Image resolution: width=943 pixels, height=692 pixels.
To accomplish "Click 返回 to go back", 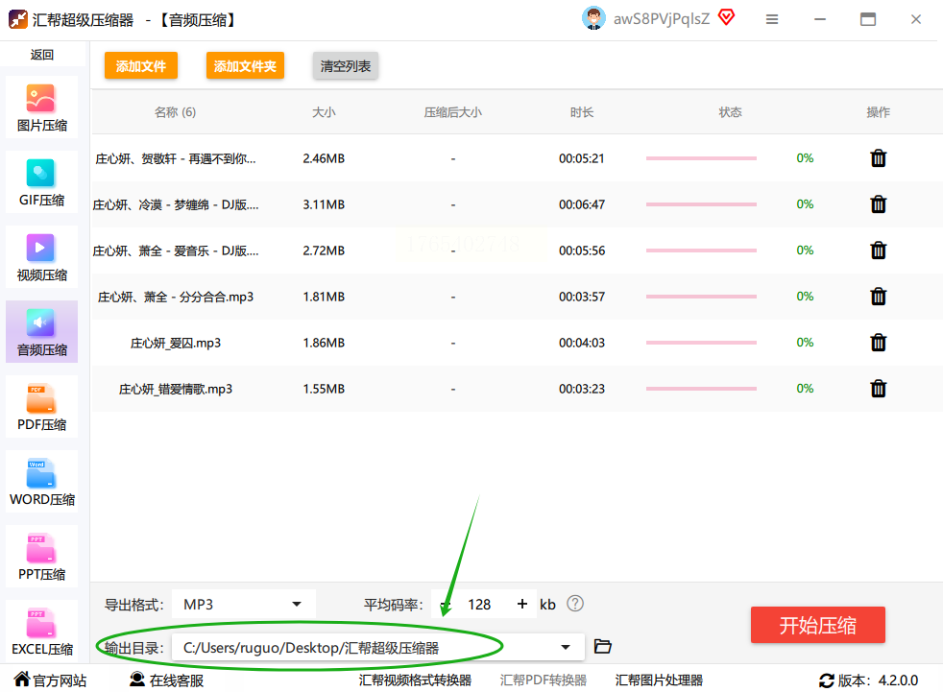I will (x=42, y=55).
